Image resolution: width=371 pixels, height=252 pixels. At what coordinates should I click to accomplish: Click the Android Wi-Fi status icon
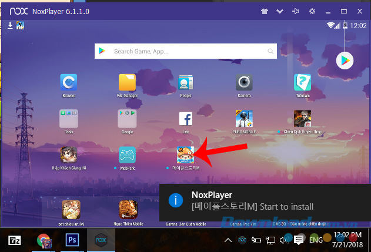point(330,25)
